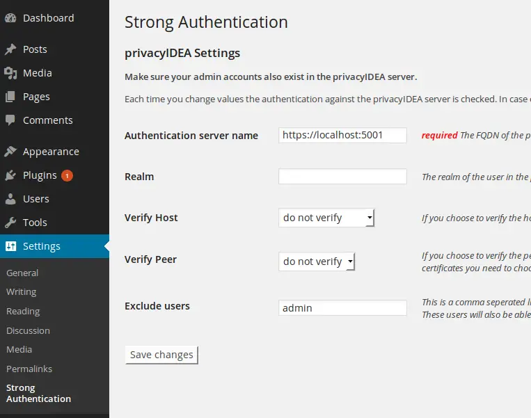Open the top-level Media menu item
This screenshot has width=531, height=418.
38,73
